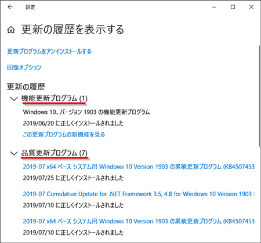Open first KB4507453 cumulative update link
The height and width of the screenshot is (243, 261).
click(x=139, y=167)
